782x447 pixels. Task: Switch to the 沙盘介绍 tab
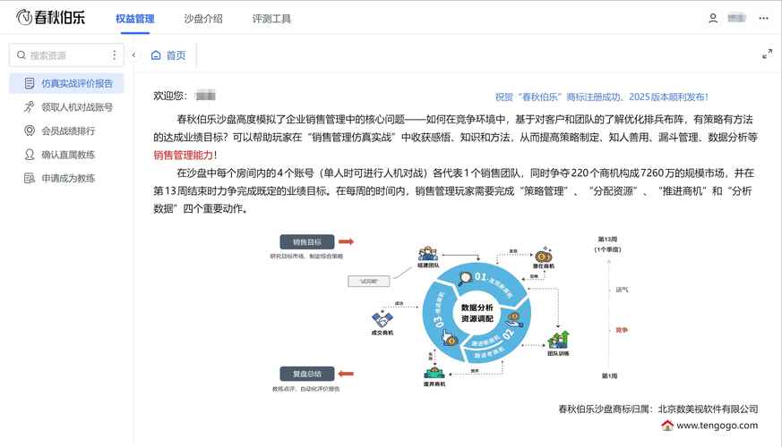tap(203, 19)
